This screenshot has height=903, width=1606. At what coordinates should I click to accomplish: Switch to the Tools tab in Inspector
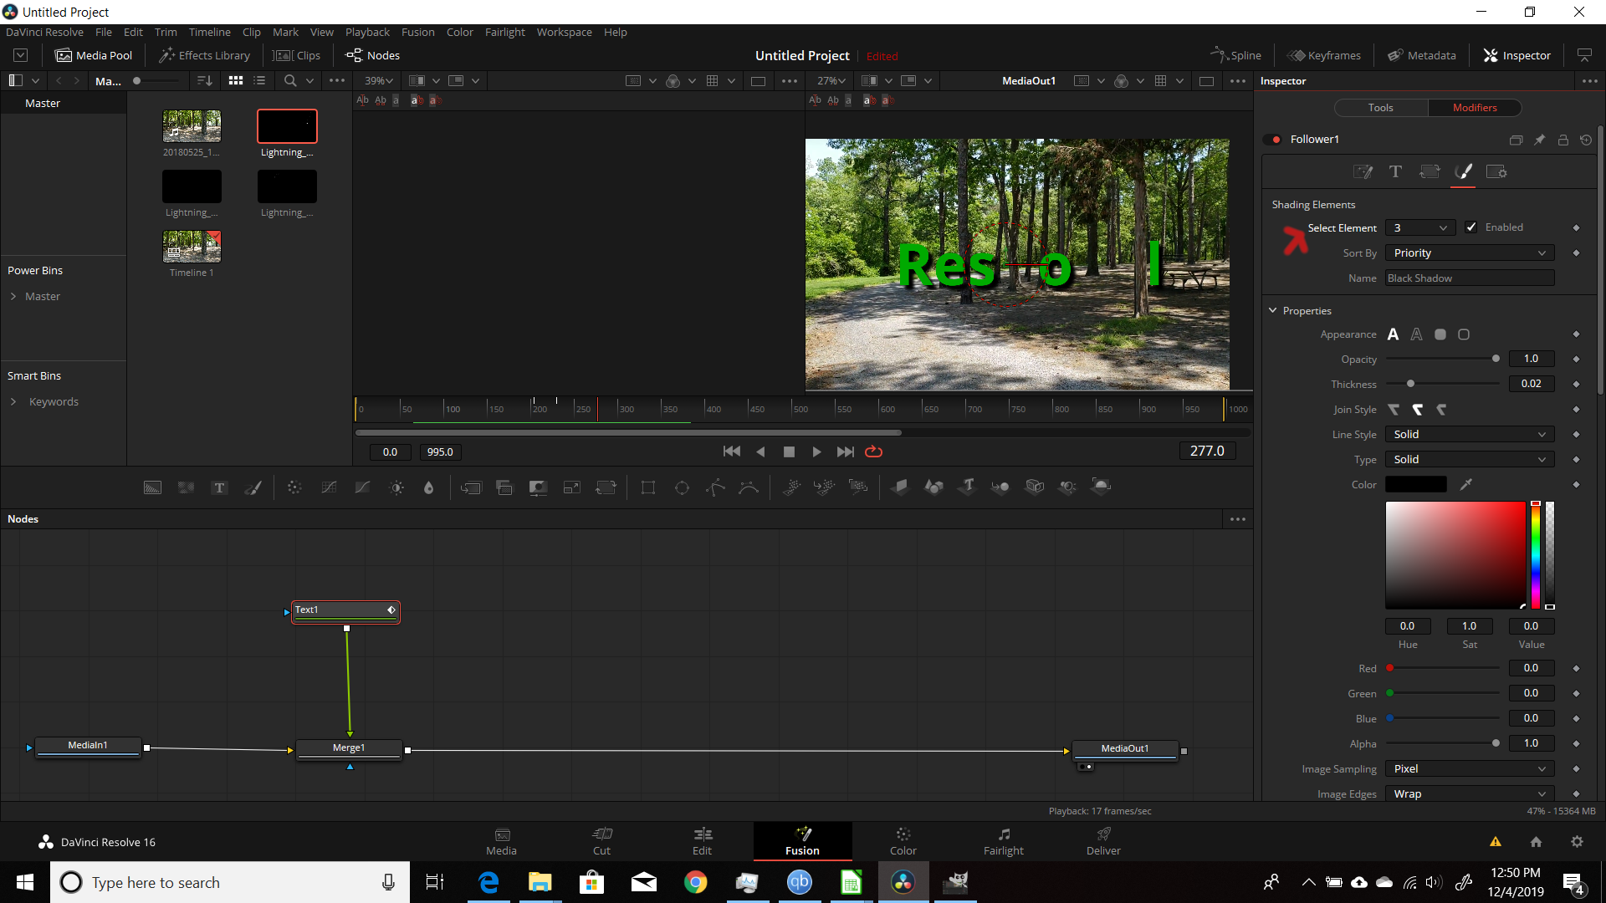click(1380, 107)
